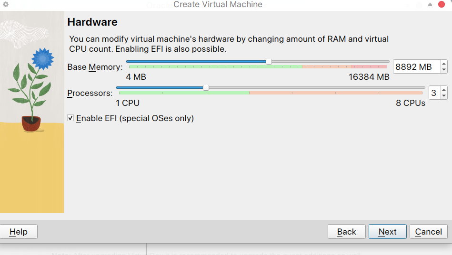
Task: Uncheck Enable EFI (special OSes only)
Action: [70, 118]
